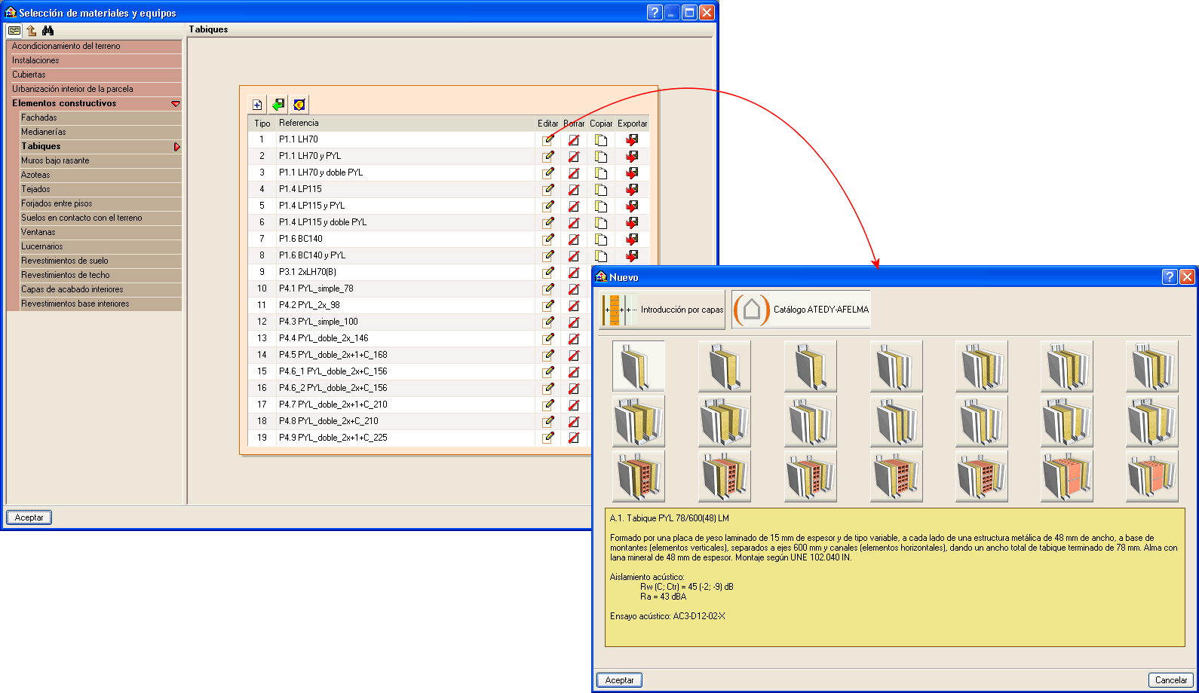Delete the P4.1 PYL_simple_78 row
The width and height of the screenshot is (1199, 693).
[x=574, y=288]
